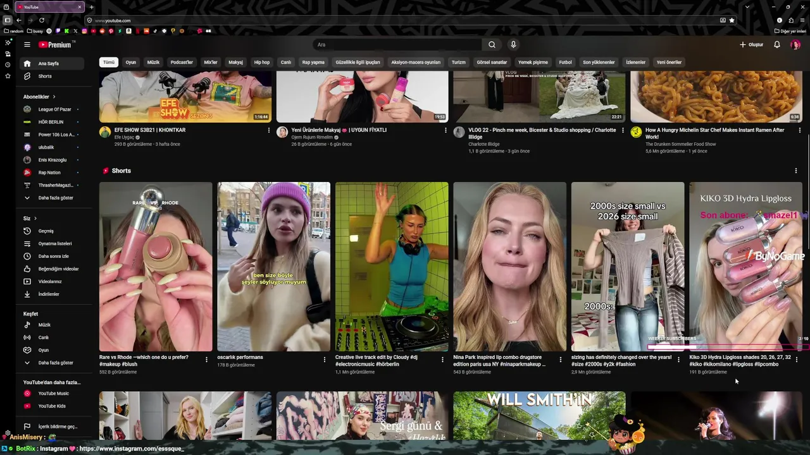
Task: Open Shorts from the sidebar
Action: (53, 76)
